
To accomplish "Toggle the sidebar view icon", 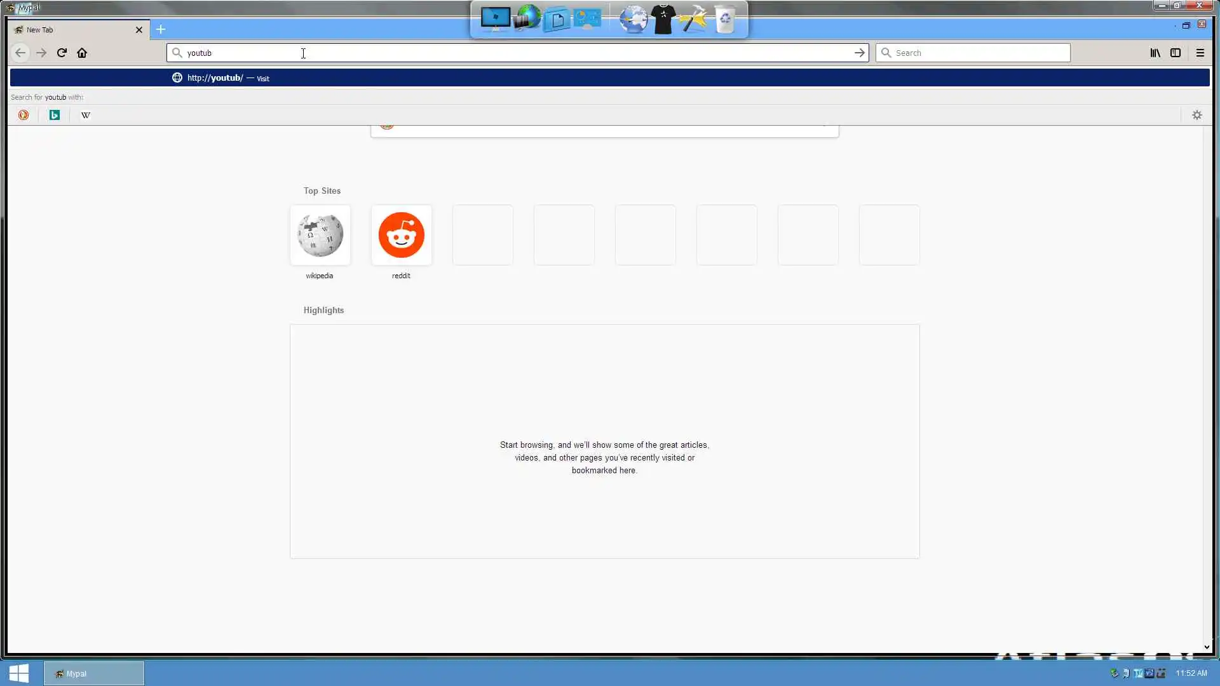I will [x=1176, y=53].
